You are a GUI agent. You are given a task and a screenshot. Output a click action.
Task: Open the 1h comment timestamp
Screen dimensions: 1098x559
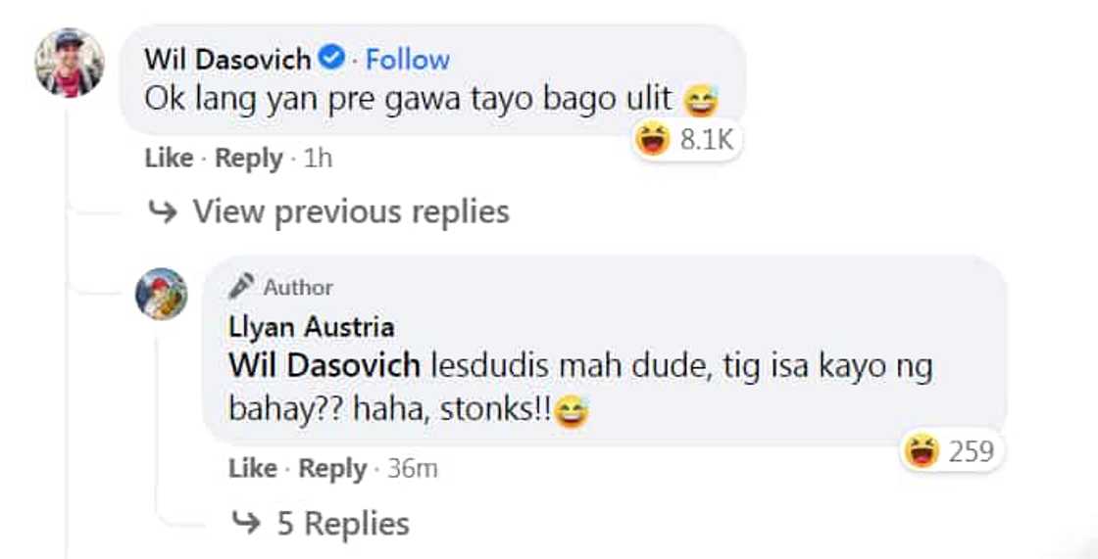coord(319,159)
